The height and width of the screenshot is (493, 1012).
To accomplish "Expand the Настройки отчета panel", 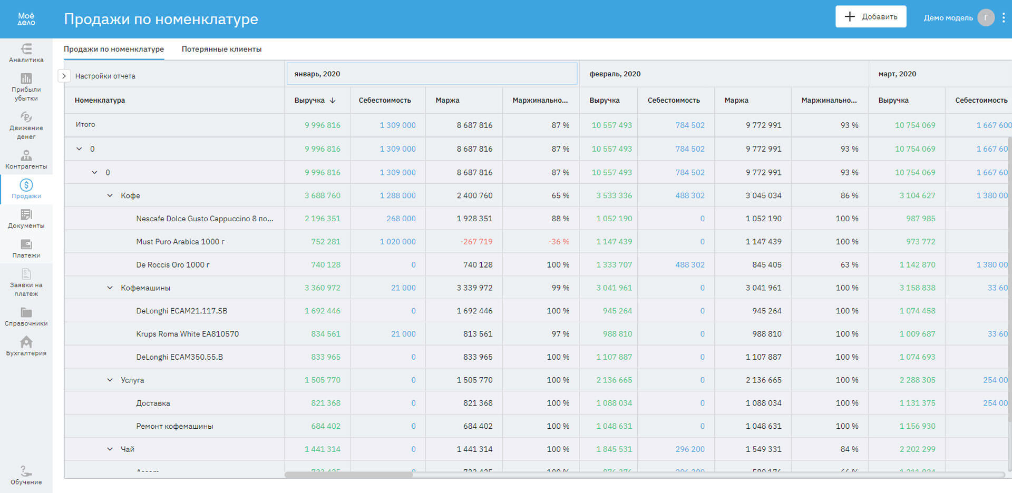I will (64, 76).
